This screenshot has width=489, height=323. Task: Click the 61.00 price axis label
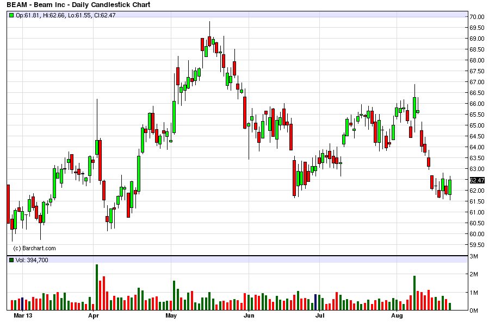click(477, 212)
